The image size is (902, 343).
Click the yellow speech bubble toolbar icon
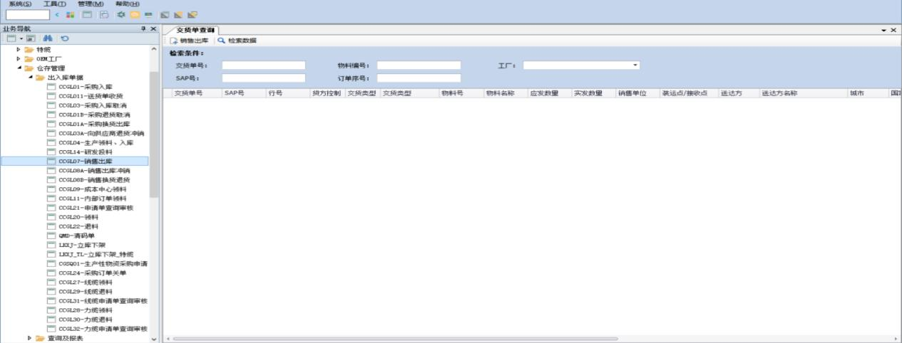(133, 14)
